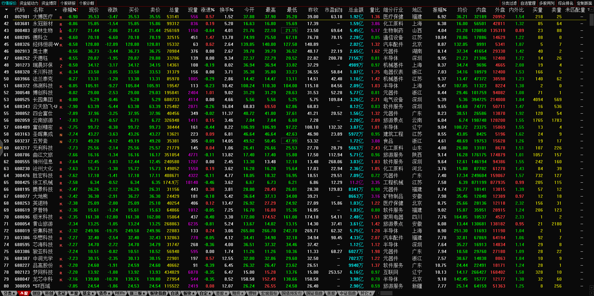Viewport: 594px width, 296px height.
Task: Click the left arrow beside bottom tab bar
Action: coord(378,293)
